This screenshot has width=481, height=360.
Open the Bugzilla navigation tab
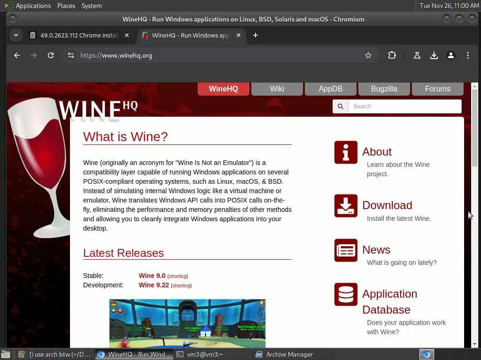tap(384, 89)
